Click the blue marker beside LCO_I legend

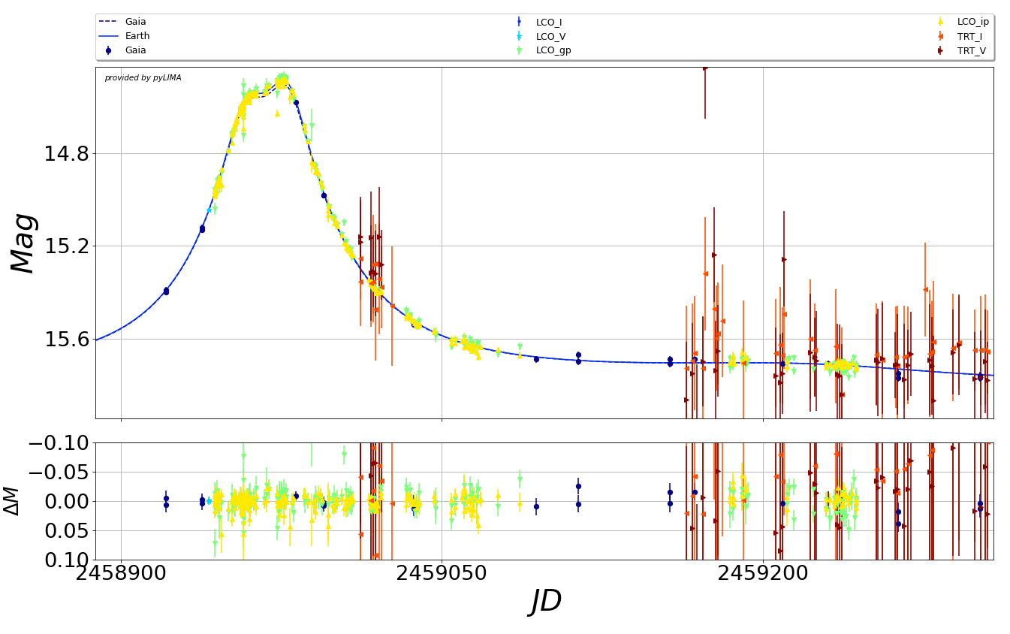pyautogui.click(x=519, y=23)
